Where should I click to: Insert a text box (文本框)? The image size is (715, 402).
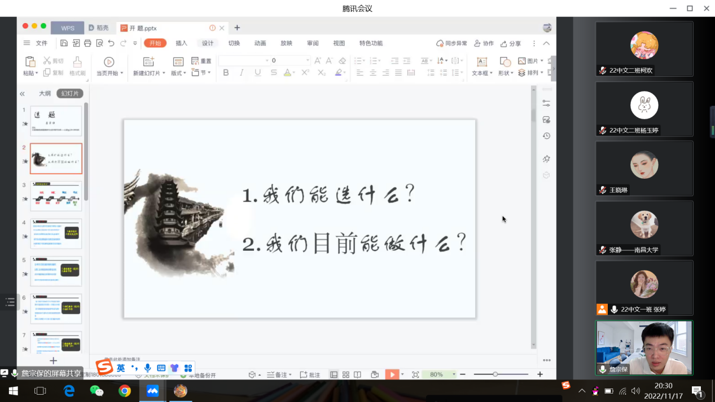click(x=482, y=66)
